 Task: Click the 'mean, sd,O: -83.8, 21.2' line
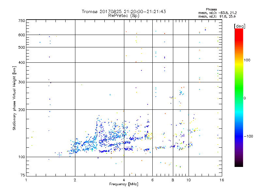pos(217,13)
